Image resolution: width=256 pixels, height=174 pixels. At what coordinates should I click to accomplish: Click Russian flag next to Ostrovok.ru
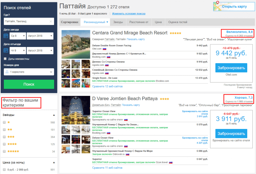click(127, 155)
